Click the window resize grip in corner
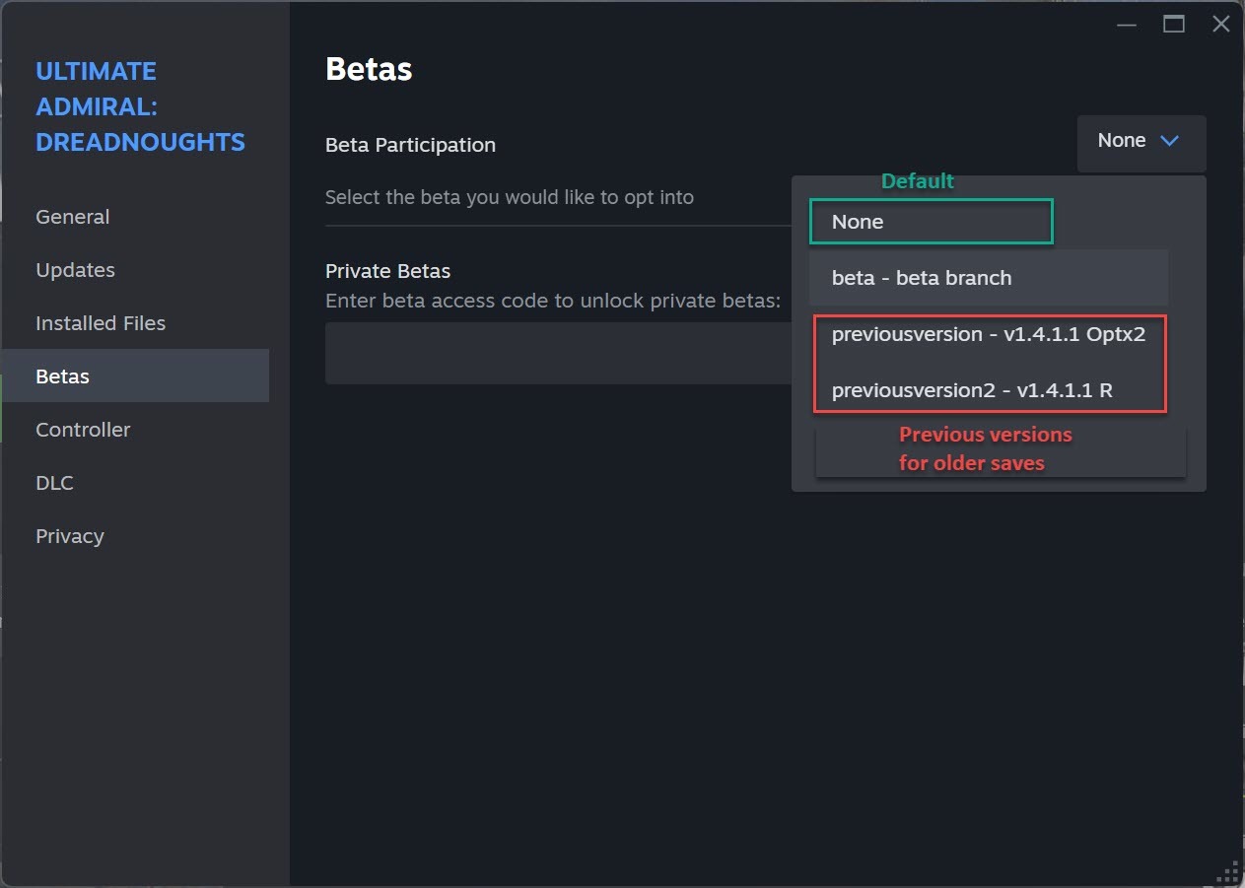1245x888 pixels. 1228,871
